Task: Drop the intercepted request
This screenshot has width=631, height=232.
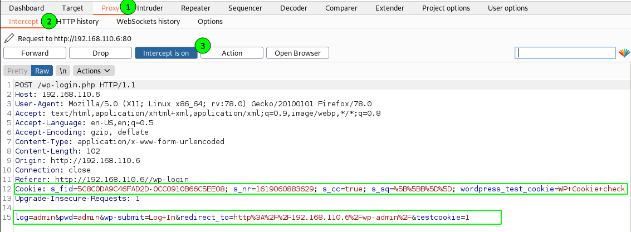Action: pos(101,53)
